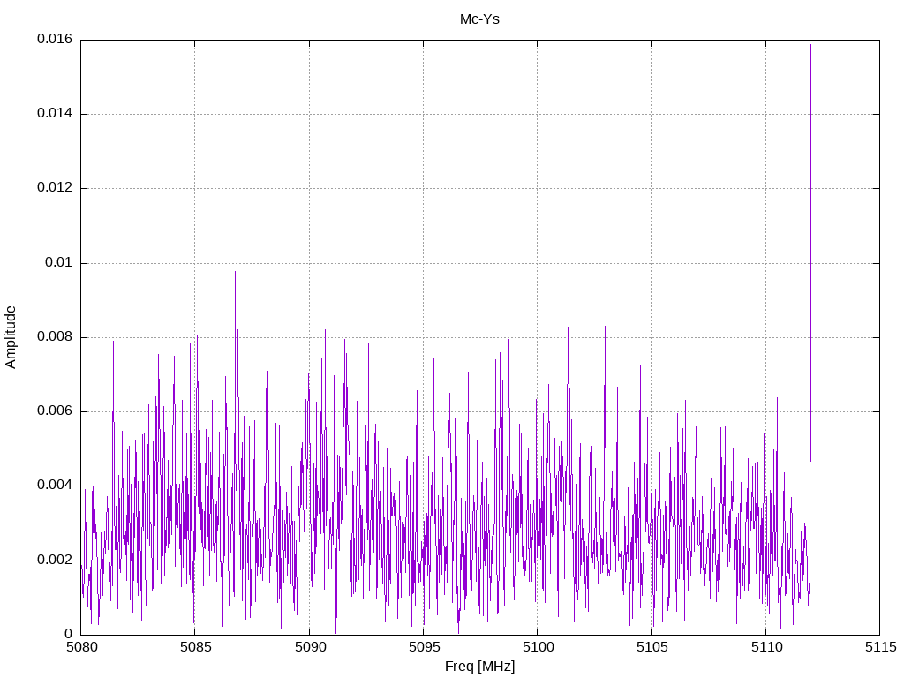Select the 0.012 y-axis tick label
Viewport: 904px width, 678px height.
point(54,188)
